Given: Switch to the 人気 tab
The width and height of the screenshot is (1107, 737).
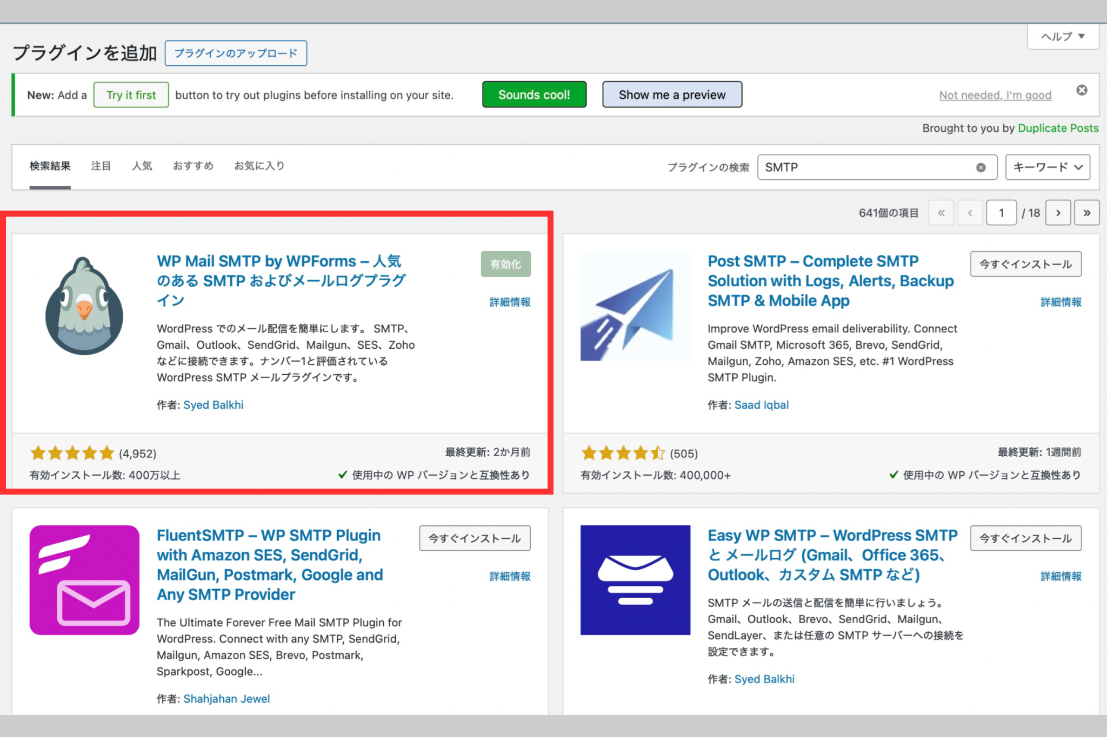Looking at the screenshot, I should (x=142, y=166).
